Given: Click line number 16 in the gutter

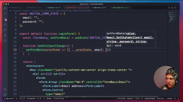Looking at the screenshot, I should pos(15,62).
